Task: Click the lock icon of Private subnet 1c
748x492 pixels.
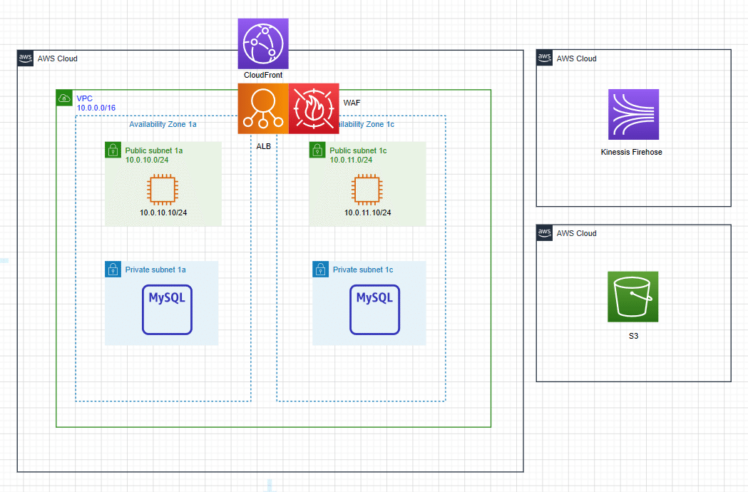Action: [x=321, y=269]
